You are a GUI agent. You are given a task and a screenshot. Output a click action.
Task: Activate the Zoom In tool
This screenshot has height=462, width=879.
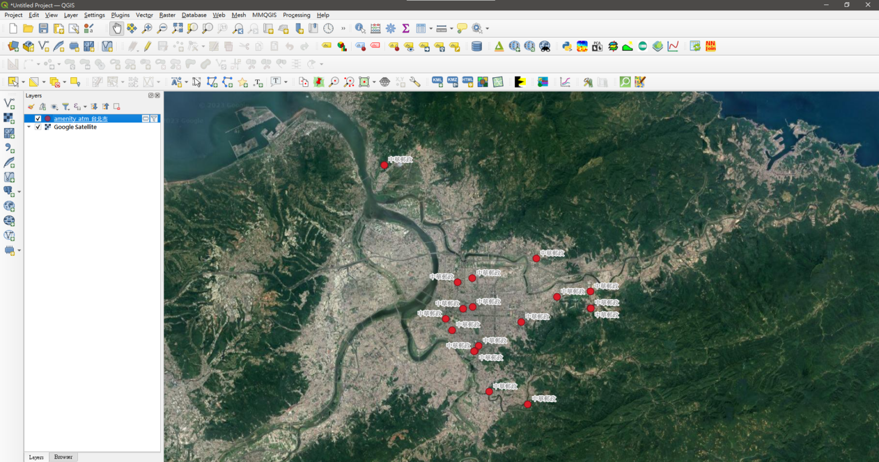(146, 28)
